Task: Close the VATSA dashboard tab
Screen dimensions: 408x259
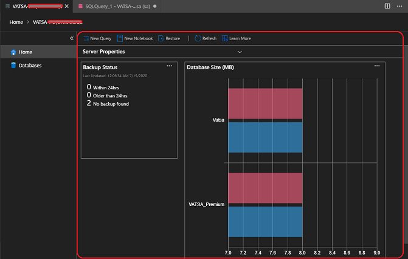Action: (67, 6)
